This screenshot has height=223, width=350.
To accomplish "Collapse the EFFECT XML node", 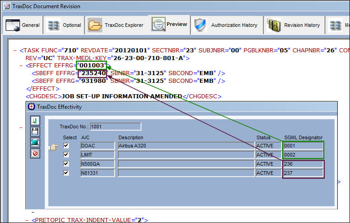I will tap(21, 66).
